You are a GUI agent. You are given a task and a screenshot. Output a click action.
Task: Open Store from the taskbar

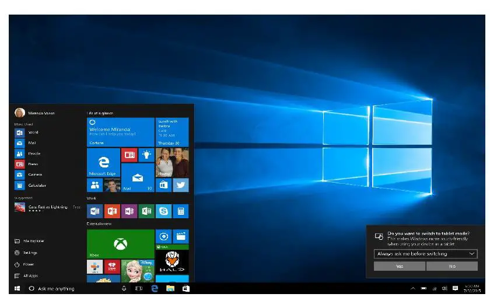tap(186, 289)
